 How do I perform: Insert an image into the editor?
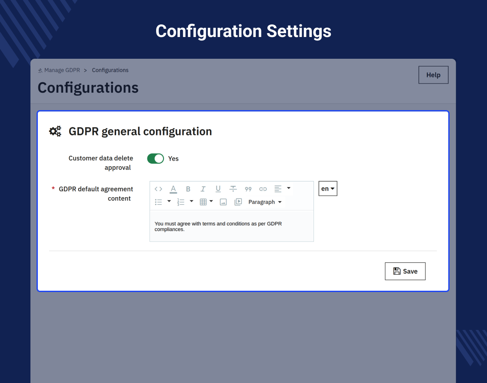click(223, 202)
